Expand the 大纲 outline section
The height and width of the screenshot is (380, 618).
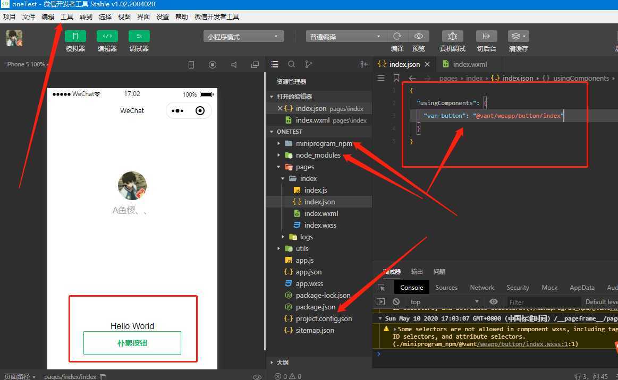coord(272,362)
